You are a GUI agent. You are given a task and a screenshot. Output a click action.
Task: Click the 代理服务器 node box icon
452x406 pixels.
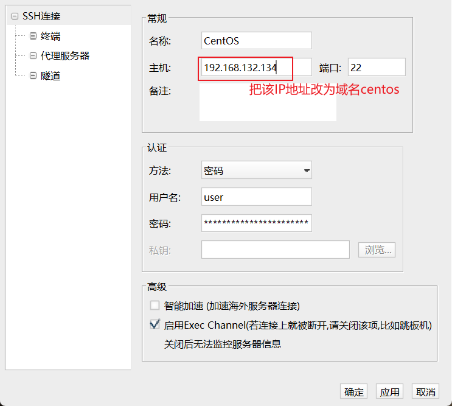[x=33, y=55]
